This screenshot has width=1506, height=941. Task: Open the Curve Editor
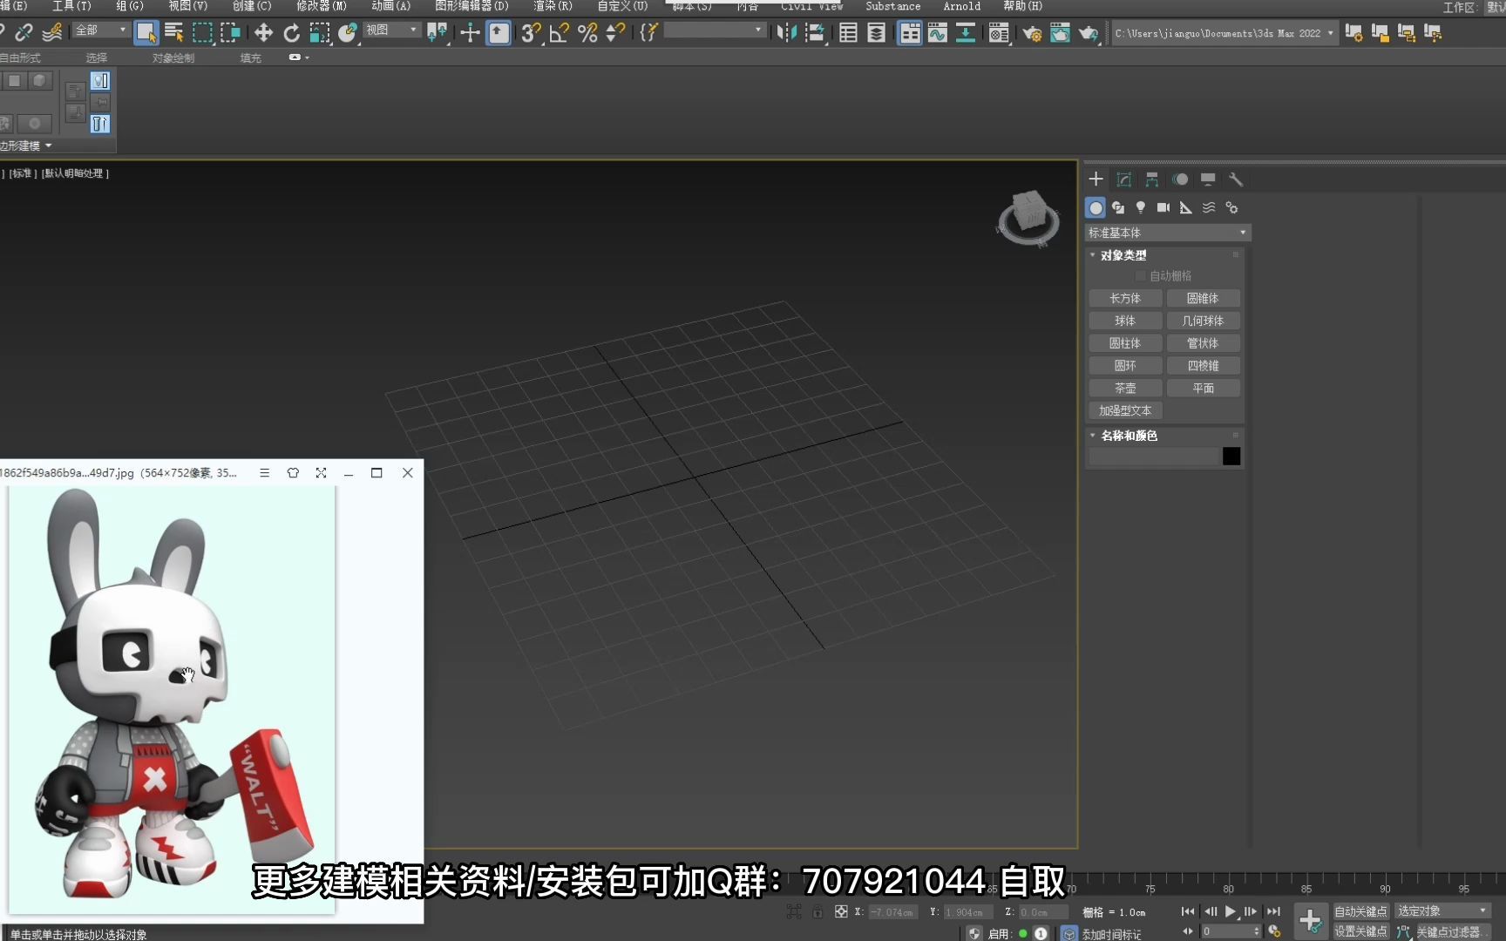(938, 33)
